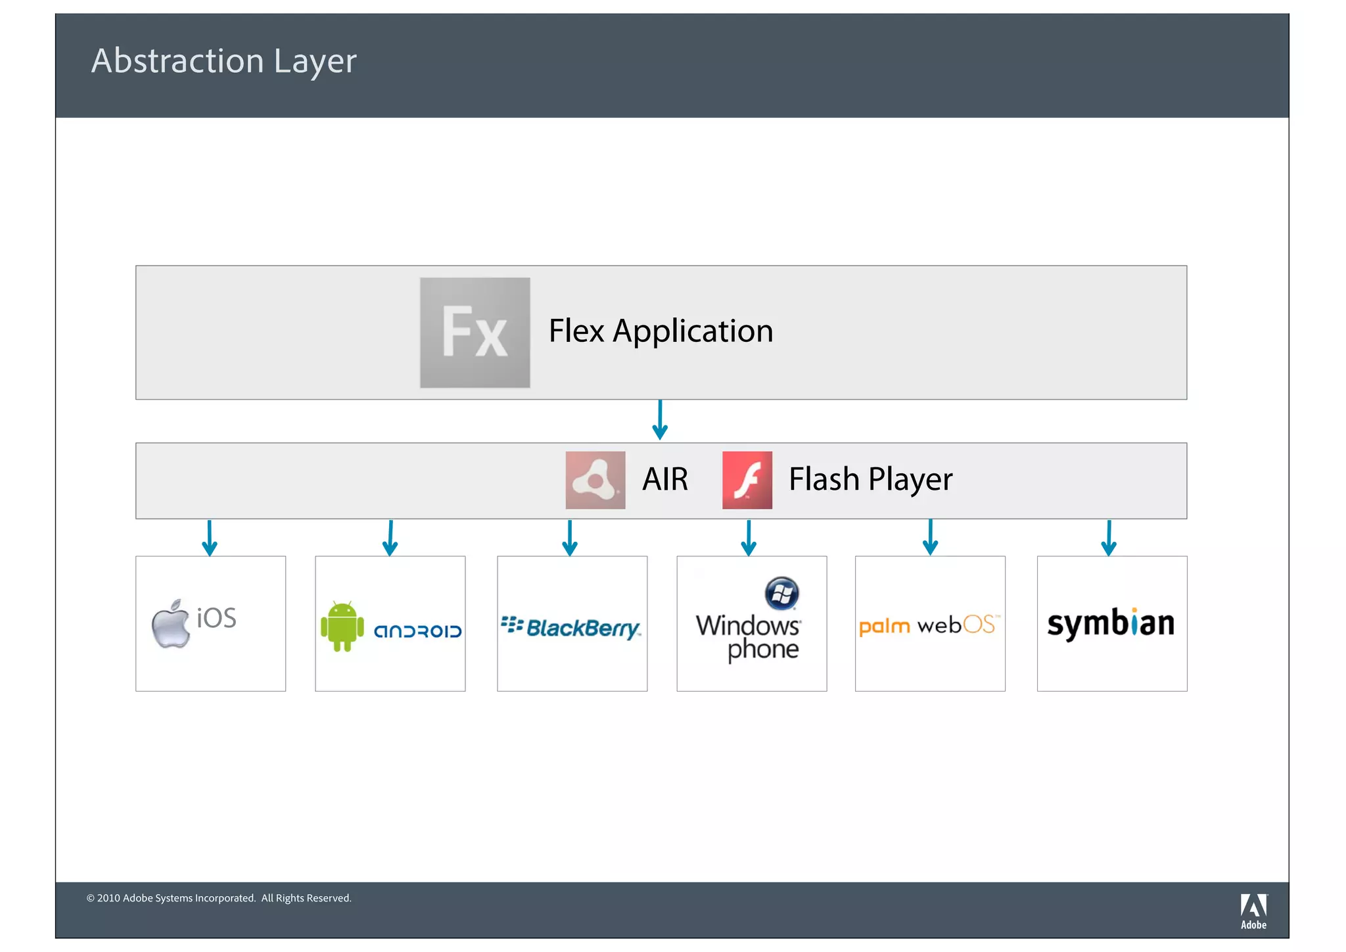Click the Apple logo next to iOS
The width and height of the screenshot is (1346, 952).
pos(170,623)
